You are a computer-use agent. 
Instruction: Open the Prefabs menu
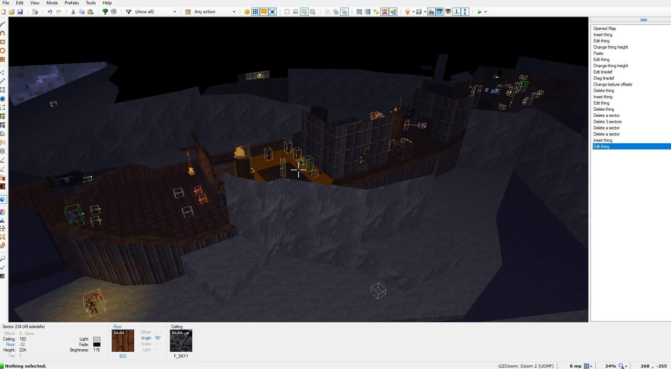(72, 3)
